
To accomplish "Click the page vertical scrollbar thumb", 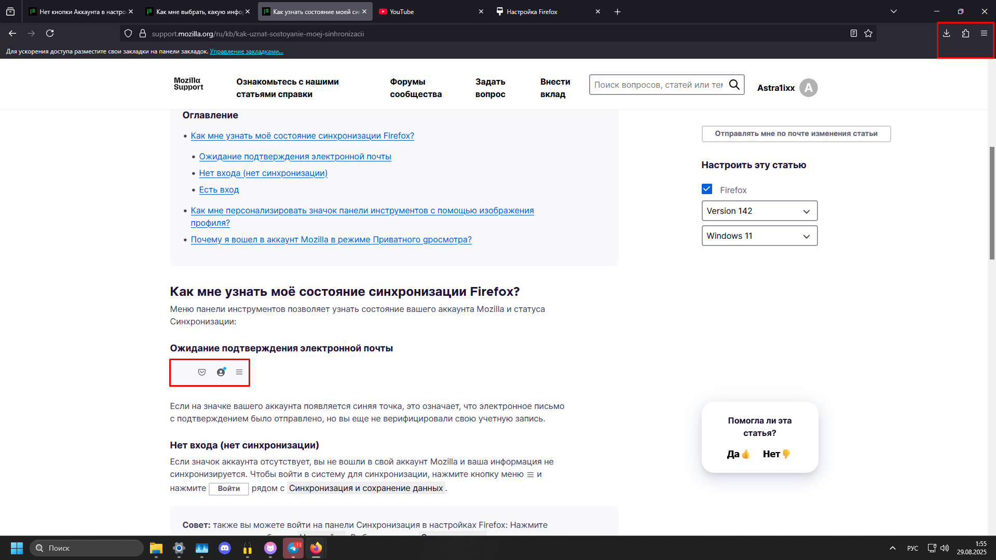I will click(992, 202).
